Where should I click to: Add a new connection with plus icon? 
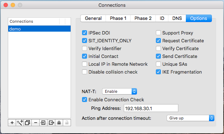click(12, 123)
